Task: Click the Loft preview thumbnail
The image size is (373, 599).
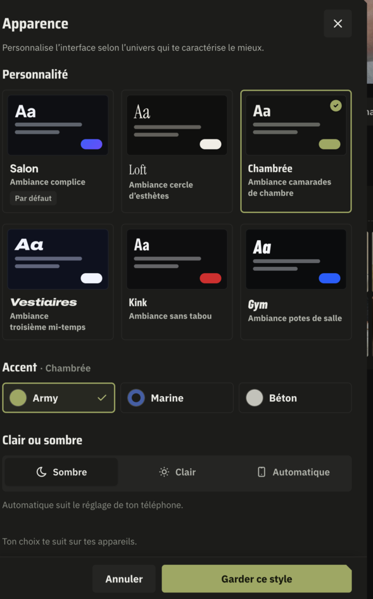Action: [177, 126]
